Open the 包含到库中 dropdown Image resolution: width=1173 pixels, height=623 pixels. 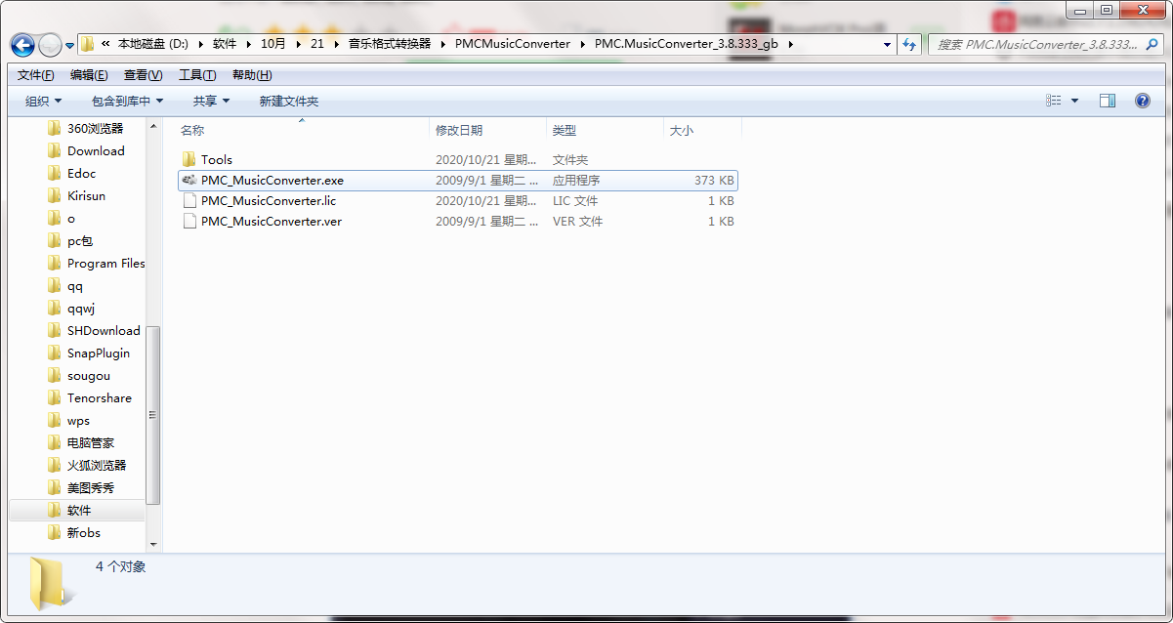(x=127, y=101)
